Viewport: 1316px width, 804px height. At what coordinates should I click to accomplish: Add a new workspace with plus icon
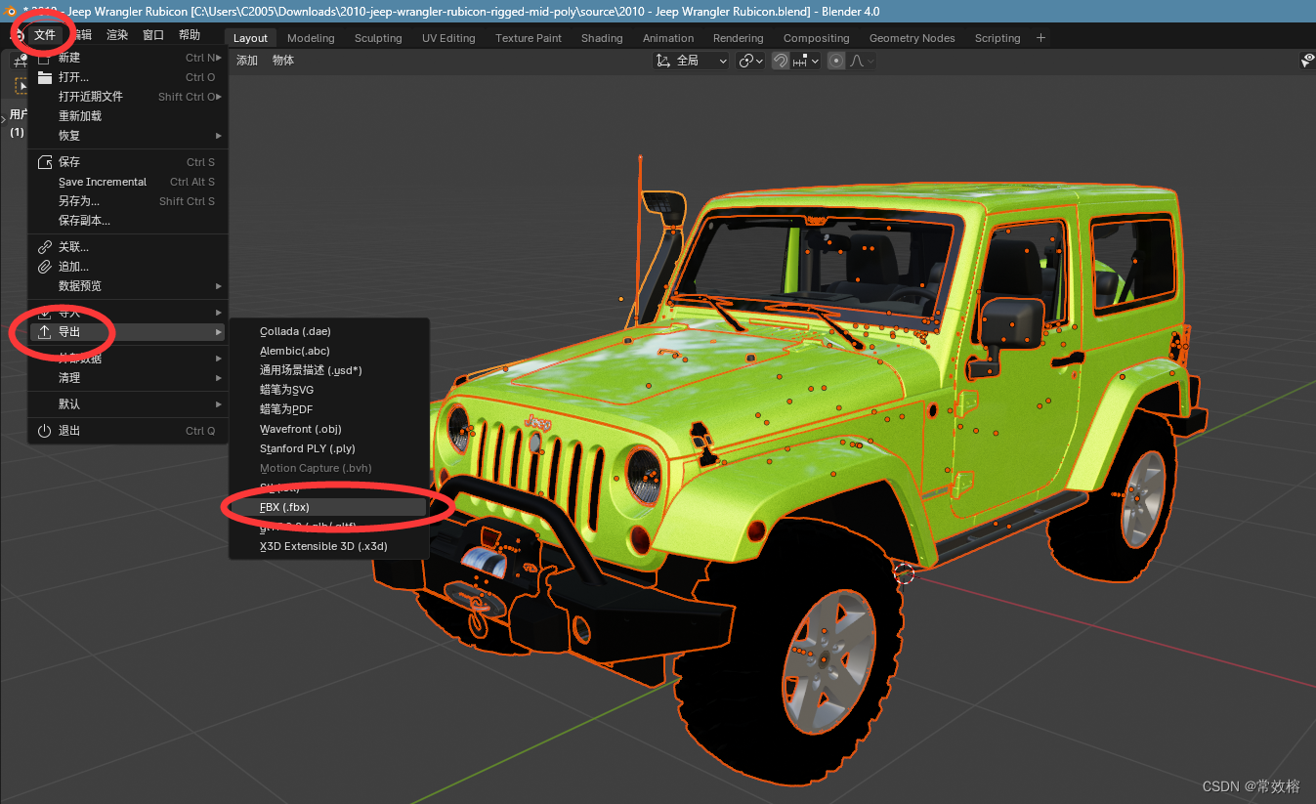(1040, 38)
